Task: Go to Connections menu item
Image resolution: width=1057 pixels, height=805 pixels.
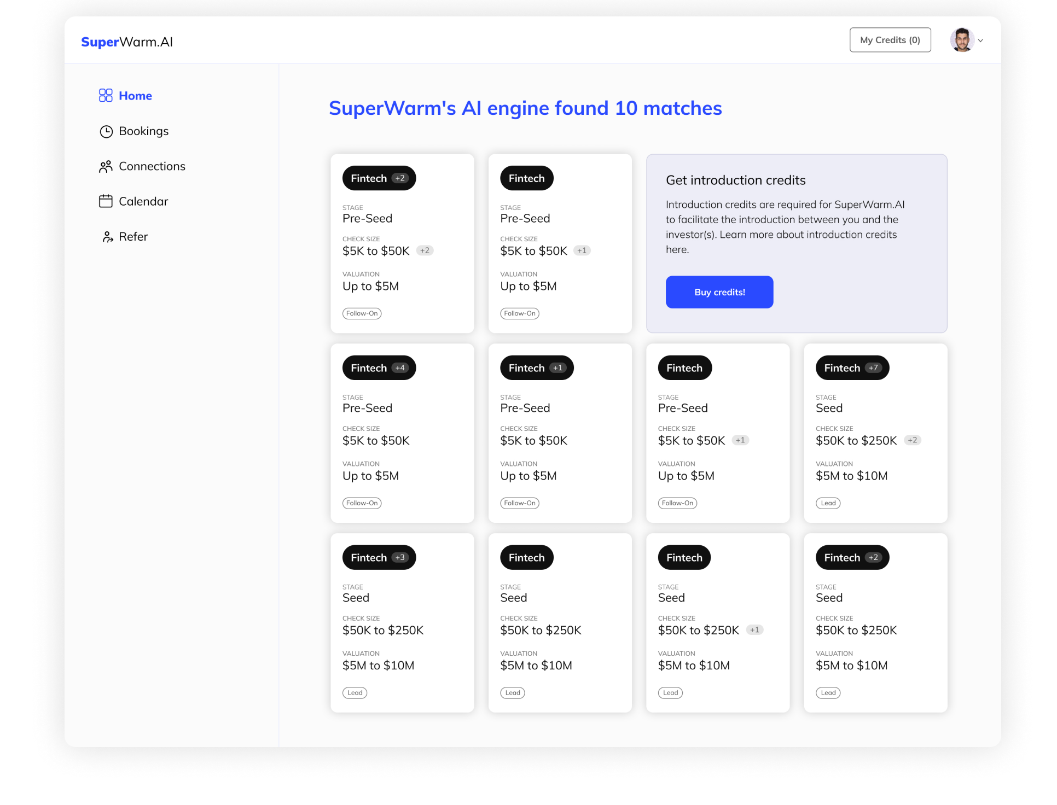Action: click(152, 166)
